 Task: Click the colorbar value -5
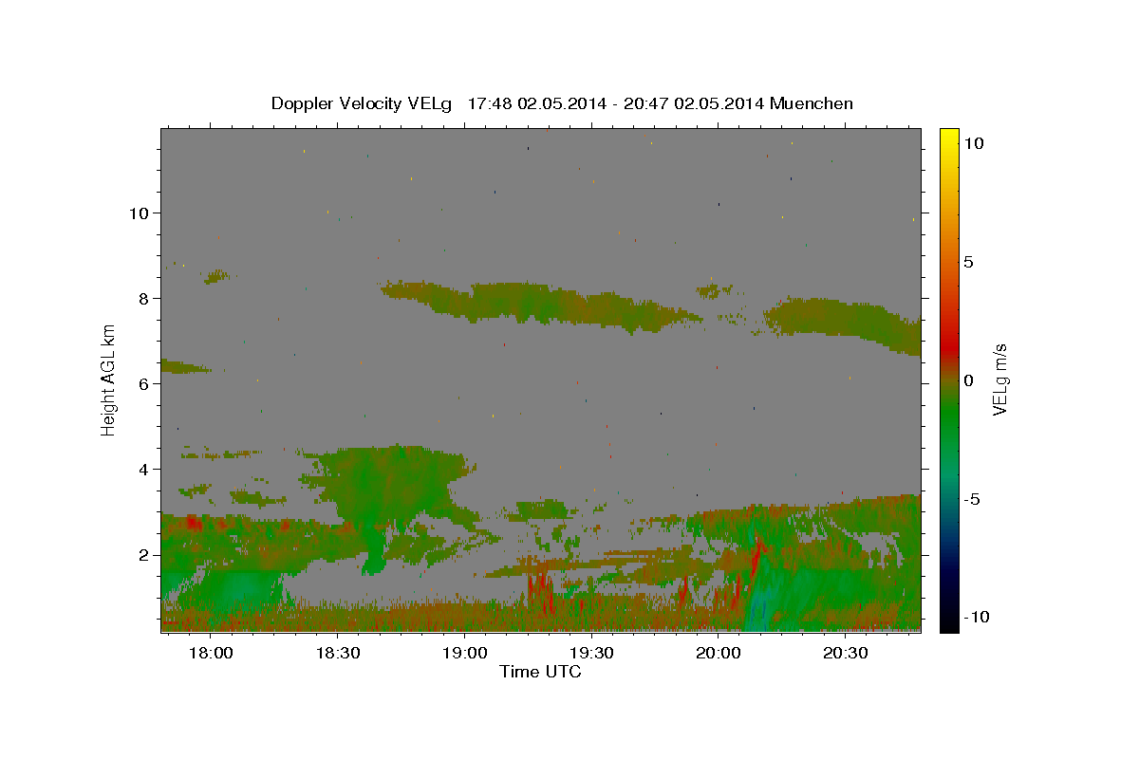point(972,499)
